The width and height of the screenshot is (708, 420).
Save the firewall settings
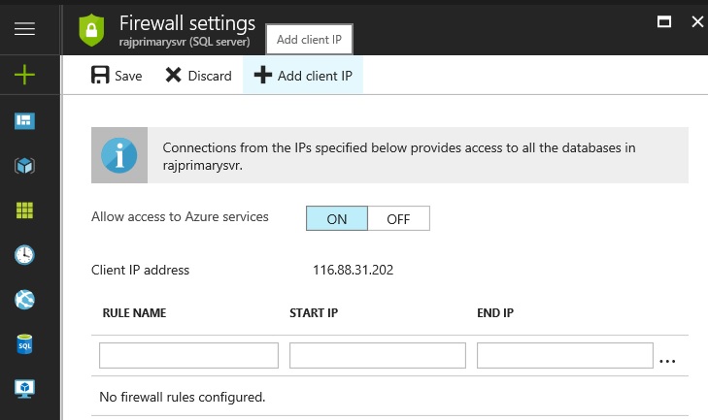tap(117, 76)
